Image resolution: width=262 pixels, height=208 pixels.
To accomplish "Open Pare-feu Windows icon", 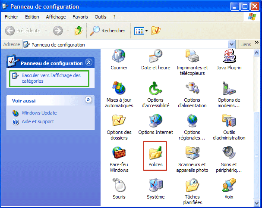I will 119,159.
